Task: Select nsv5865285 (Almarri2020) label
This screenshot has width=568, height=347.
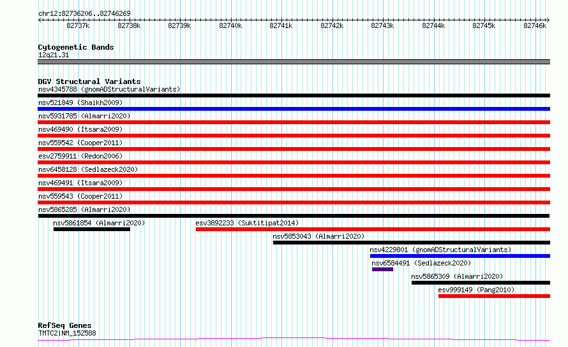Action: point(84,209)
